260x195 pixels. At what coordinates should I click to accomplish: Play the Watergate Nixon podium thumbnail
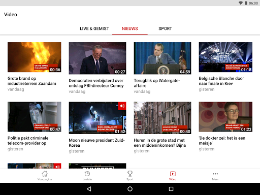[x=162, y=58]
